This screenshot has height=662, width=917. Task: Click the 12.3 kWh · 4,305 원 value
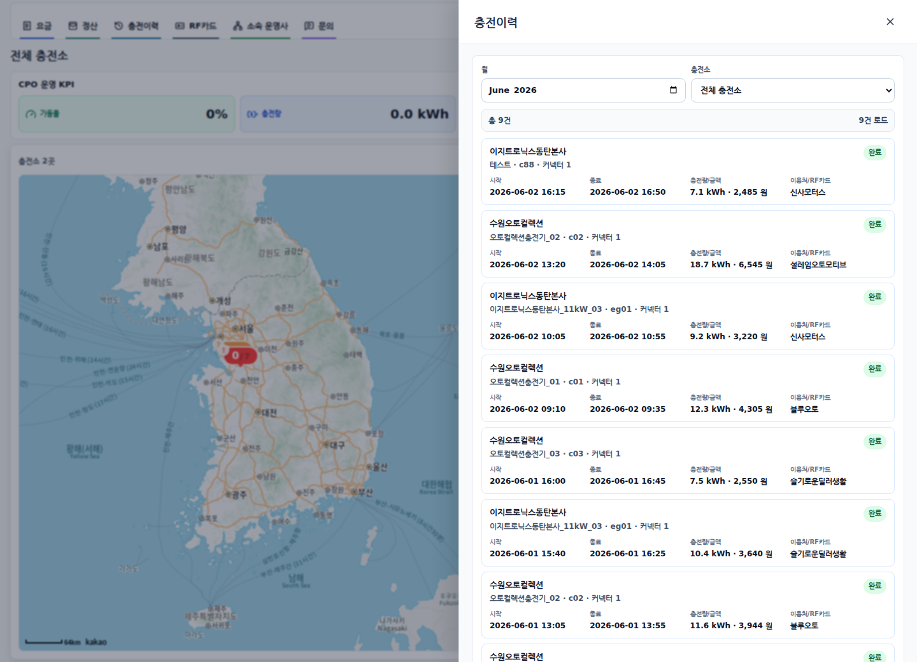pos(731,409)
